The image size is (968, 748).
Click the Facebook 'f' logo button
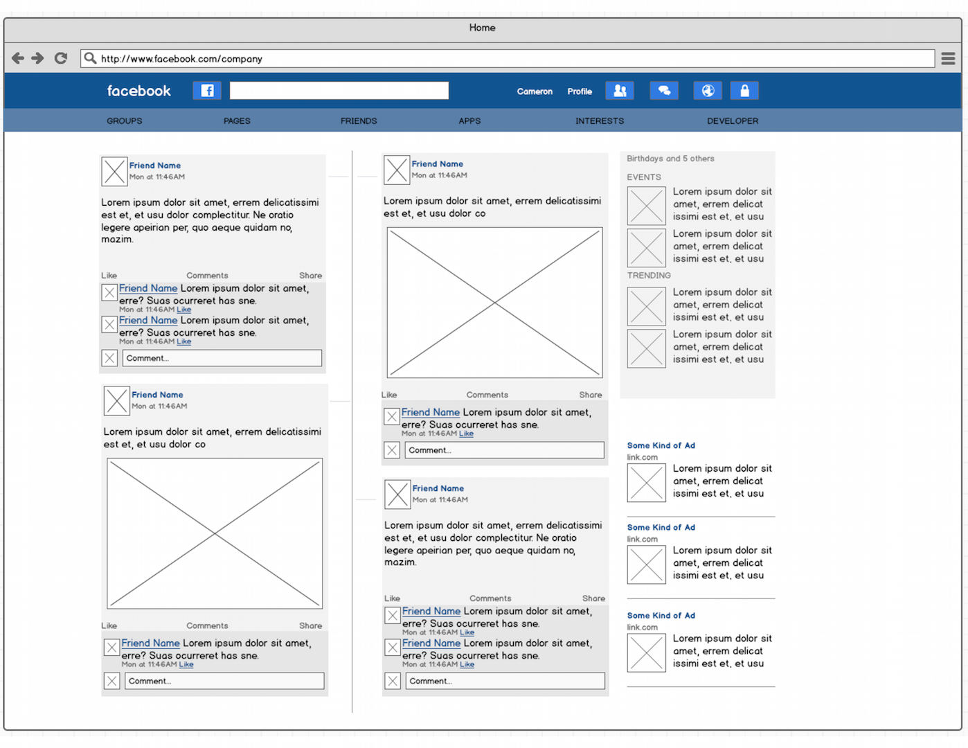pyautogui.click(x=207, y=91)
